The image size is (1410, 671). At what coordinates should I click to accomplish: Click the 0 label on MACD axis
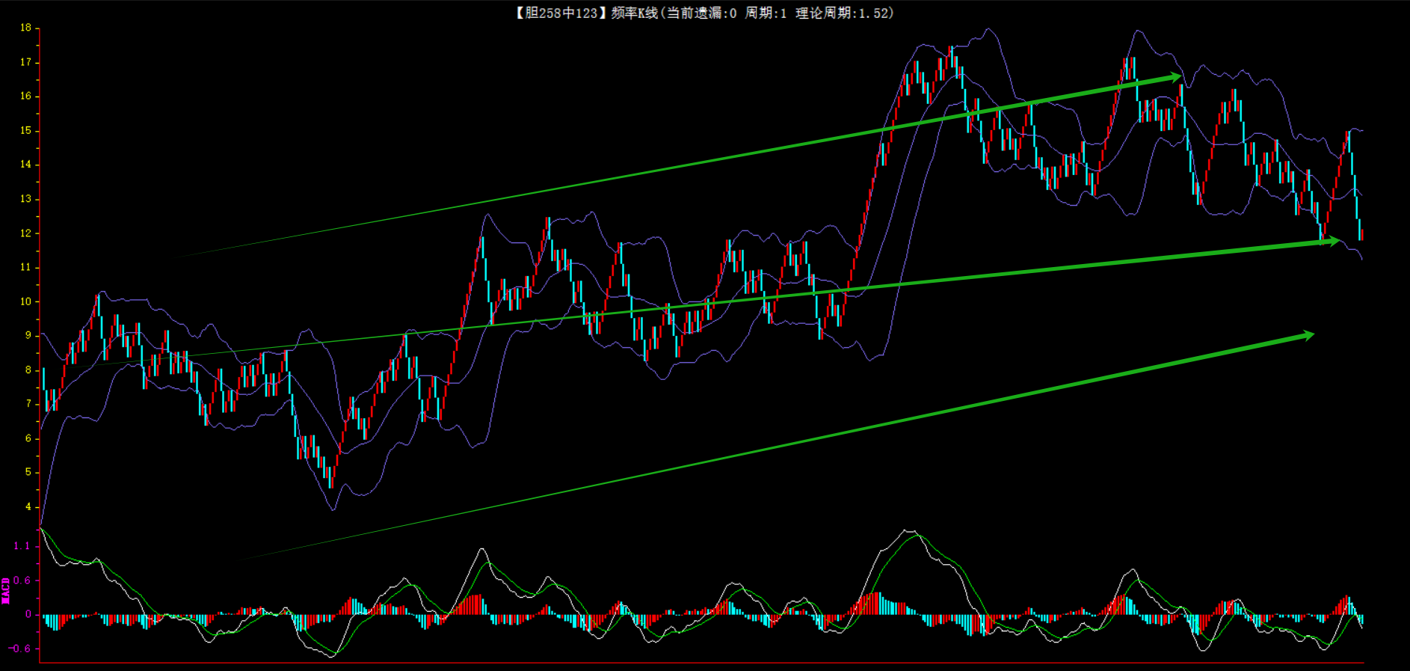pos(28,614)
